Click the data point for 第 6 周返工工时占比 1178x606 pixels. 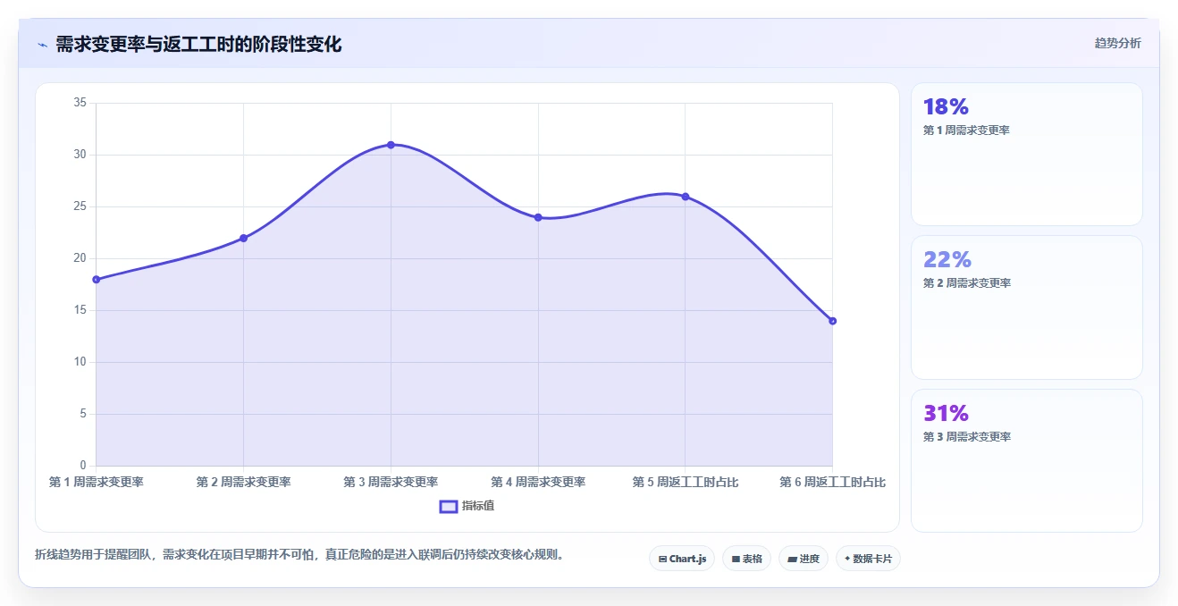[832, 321]
